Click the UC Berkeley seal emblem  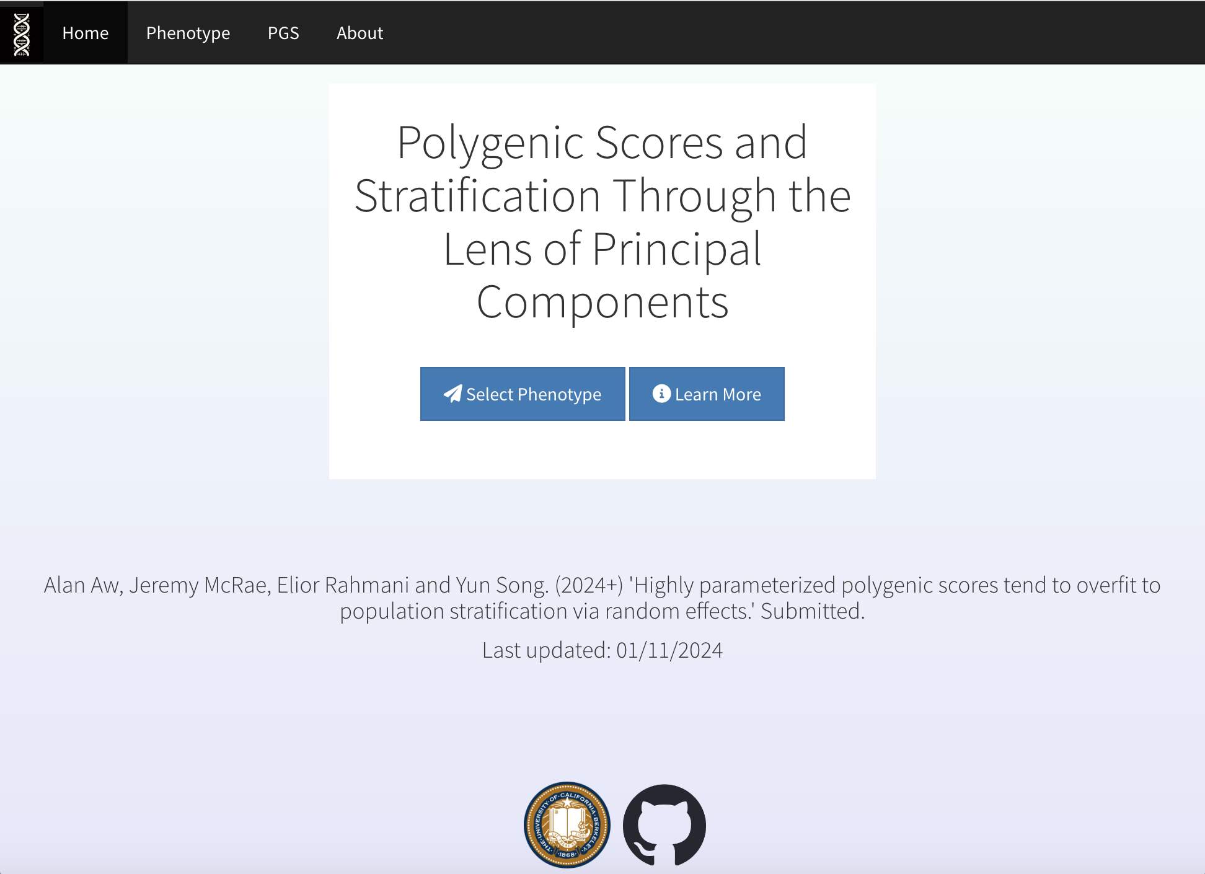(567, 824)
